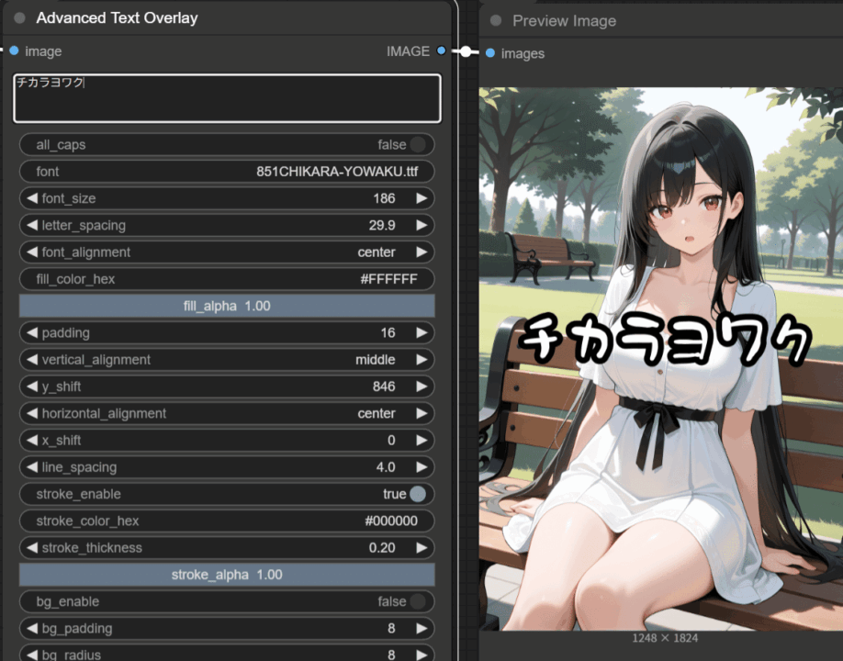
Task: Click bg_padding value 8
Action: [x=391, y=628]
